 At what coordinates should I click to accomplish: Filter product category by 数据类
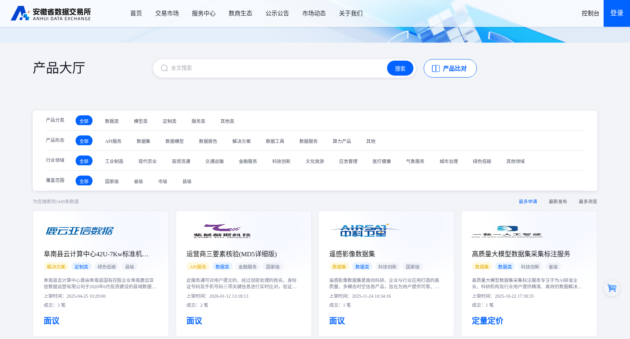tap(112, 121)
